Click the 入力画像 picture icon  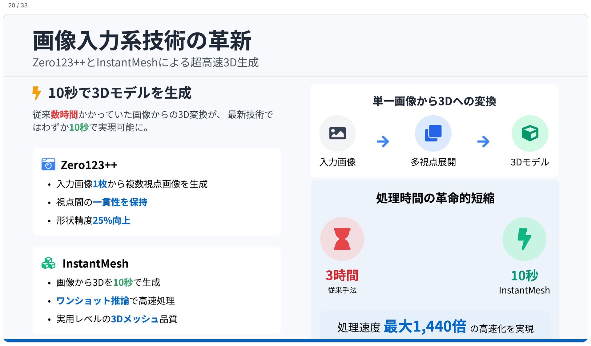(337, 133)
